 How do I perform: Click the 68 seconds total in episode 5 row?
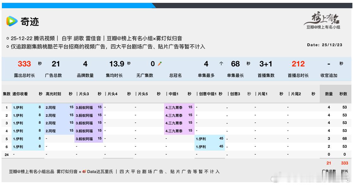point(344,139)
